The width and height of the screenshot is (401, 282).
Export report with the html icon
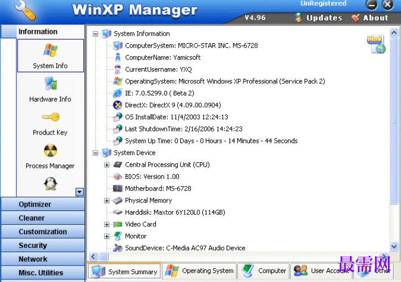tap(376, 44)
